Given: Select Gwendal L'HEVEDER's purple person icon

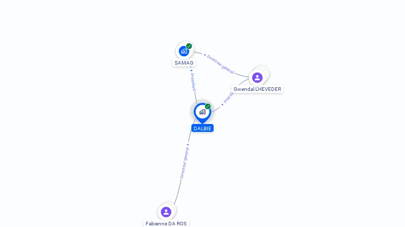Looking at the screenshot, I should (x=257, y=77).
